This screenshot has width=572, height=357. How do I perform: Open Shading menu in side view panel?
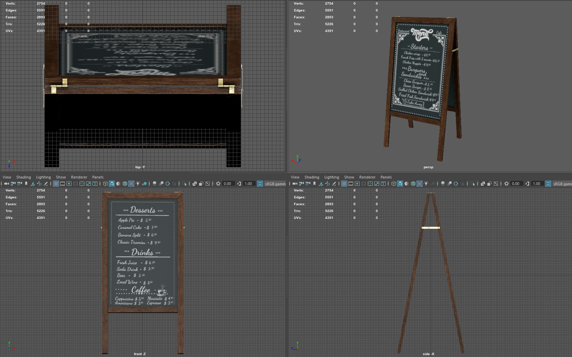[x=312, y=177]
